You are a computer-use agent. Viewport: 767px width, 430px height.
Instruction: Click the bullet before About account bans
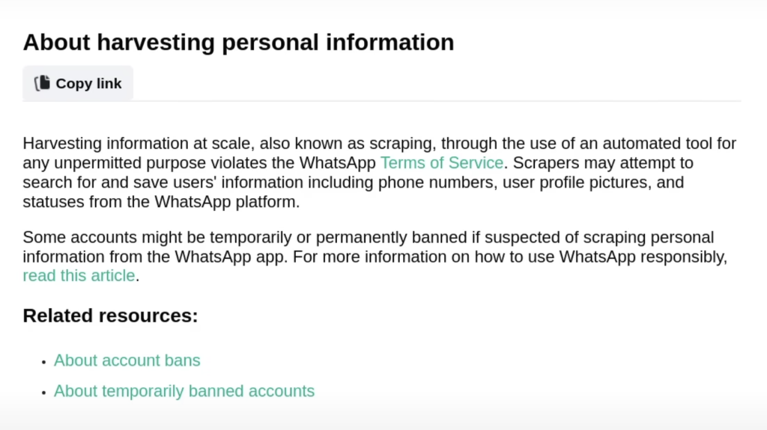tap(43, 362)
